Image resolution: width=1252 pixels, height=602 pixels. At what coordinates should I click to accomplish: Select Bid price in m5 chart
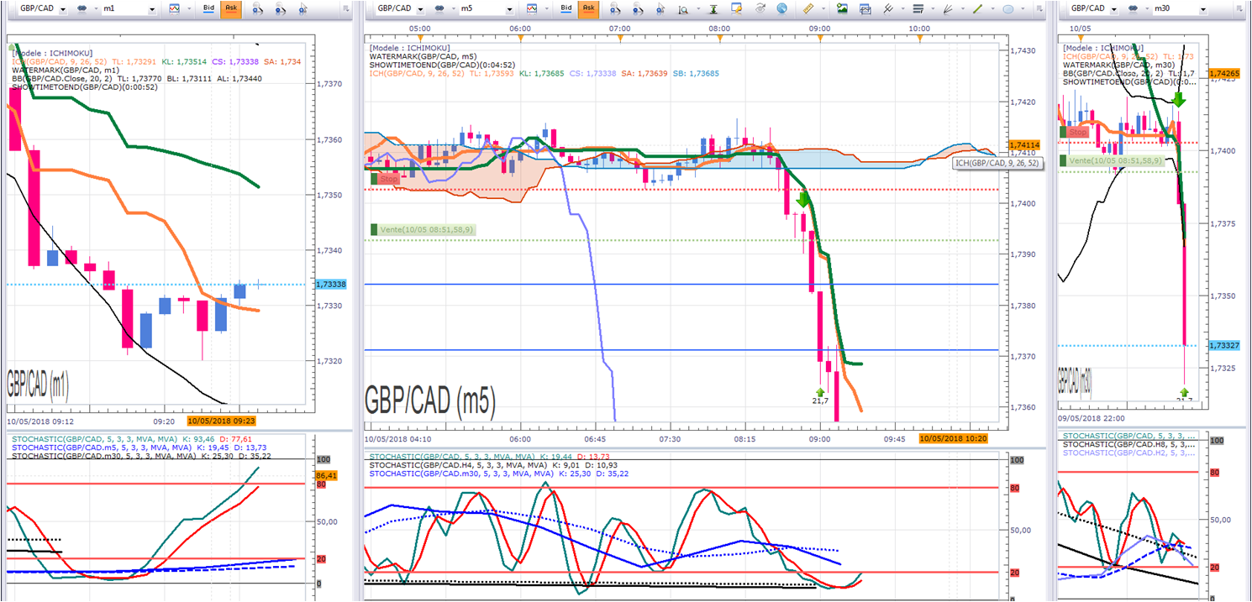click(566, 8)
